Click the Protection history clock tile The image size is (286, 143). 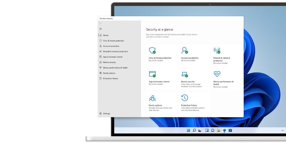point(194,103)
